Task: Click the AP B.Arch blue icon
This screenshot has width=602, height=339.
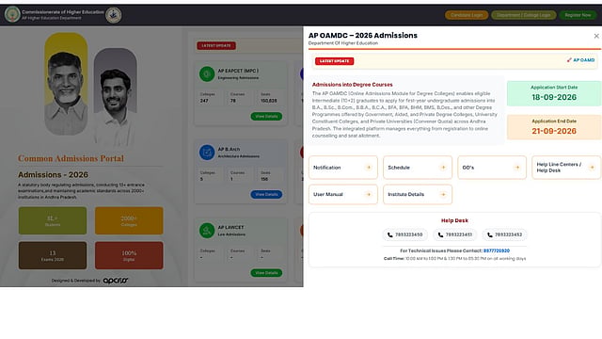Action: pos(207,153)
